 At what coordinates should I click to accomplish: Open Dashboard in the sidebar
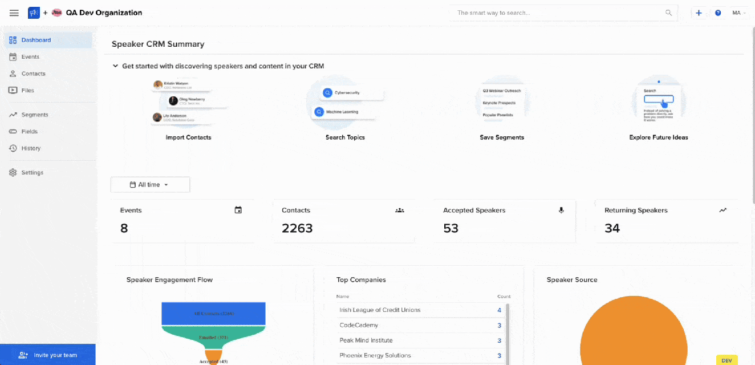(x=48, y=40)
